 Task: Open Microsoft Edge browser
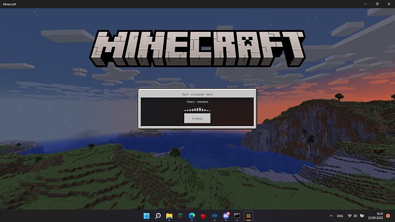click(x=192, y=216)
